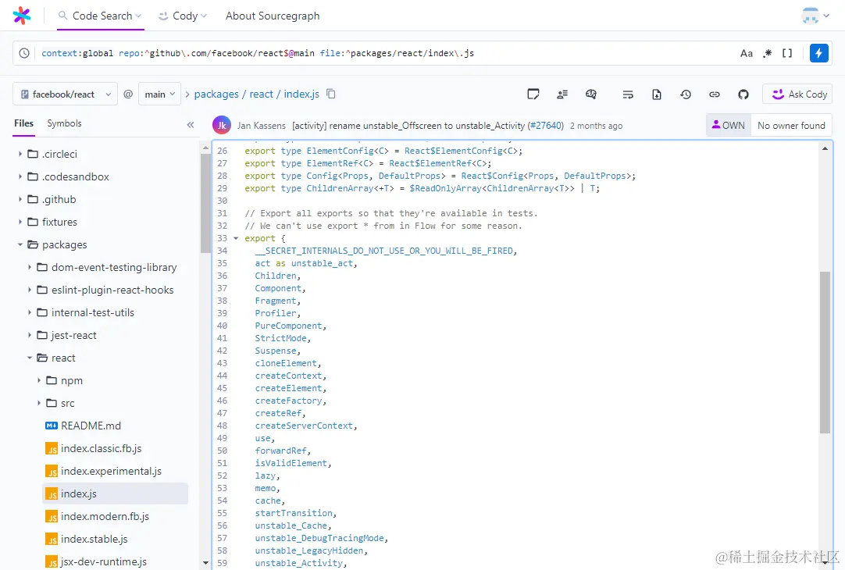Image resolution: width=845 pixels, height=570 pixels.
Task: Open ownership icon in file toolbar
Action: (562, 94)
